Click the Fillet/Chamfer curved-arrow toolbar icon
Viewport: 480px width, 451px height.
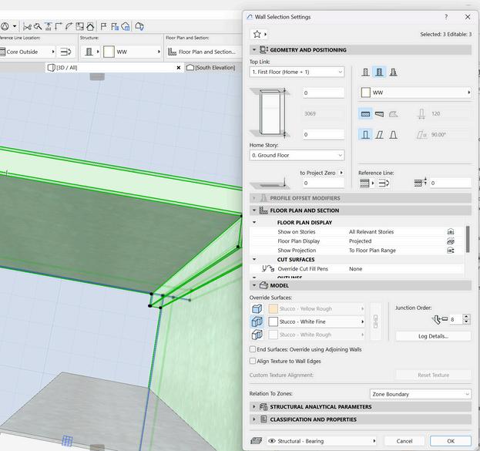coord(69,27)
